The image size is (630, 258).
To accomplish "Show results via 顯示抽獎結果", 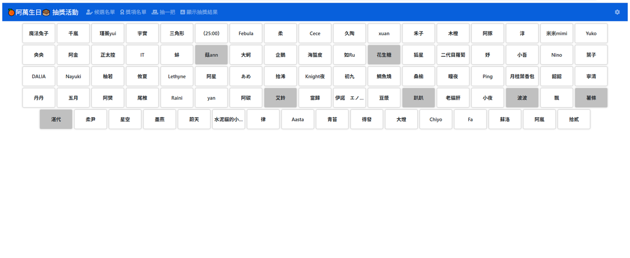I will tap(199, 13).
